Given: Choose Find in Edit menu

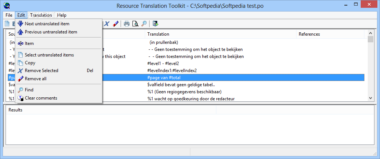Looking at the screenshot, I should point(59,90).
